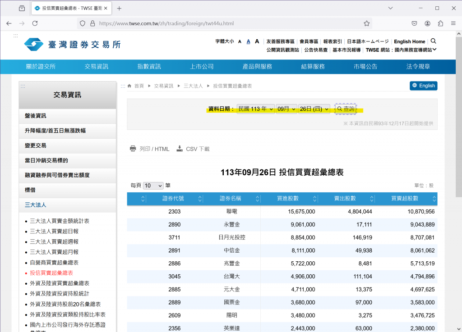This screenshot has width=462, height=332.
Task: Open the 日本語ホームページ link
Action: [368, 41]
